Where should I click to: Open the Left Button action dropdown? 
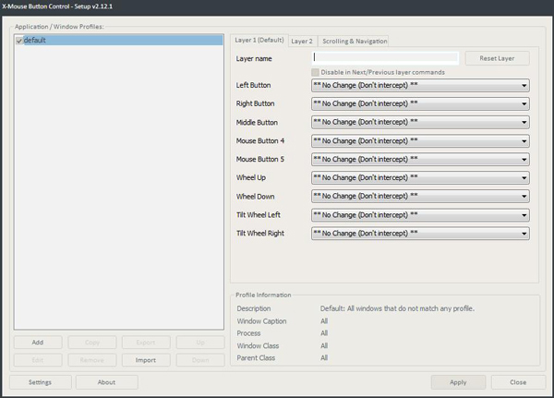(420, 86)
